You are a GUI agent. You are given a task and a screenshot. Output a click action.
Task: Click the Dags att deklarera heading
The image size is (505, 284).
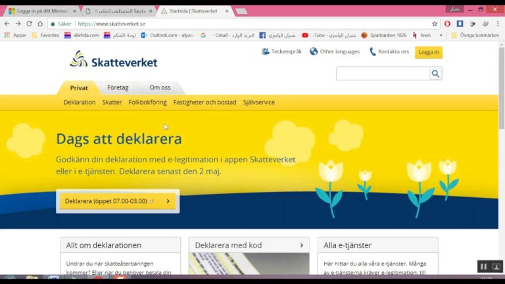119,139
